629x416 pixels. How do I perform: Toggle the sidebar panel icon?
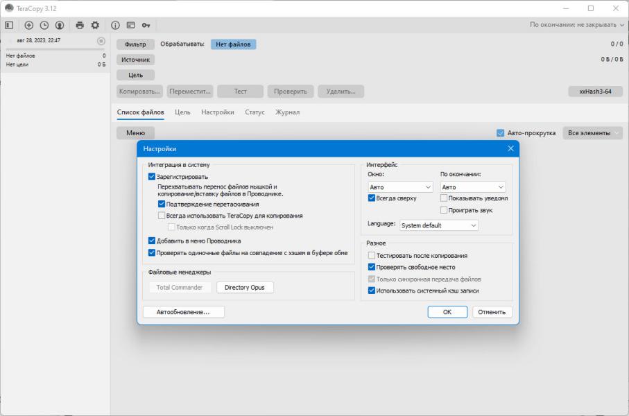pos(9,25)
